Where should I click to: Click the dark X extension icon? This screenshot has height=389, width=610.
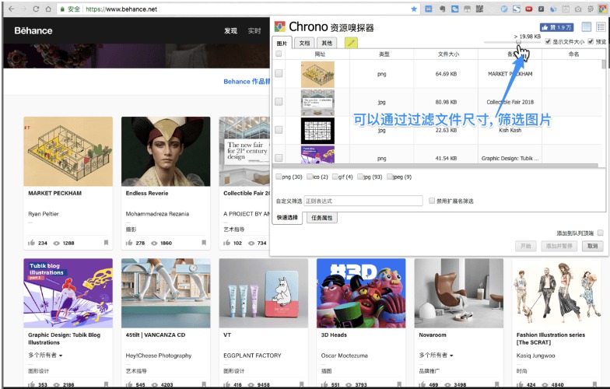[x=542, y=9]
